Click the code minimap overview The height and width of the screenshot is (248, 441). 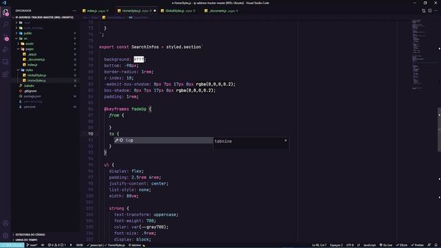(x=418, y=55)
